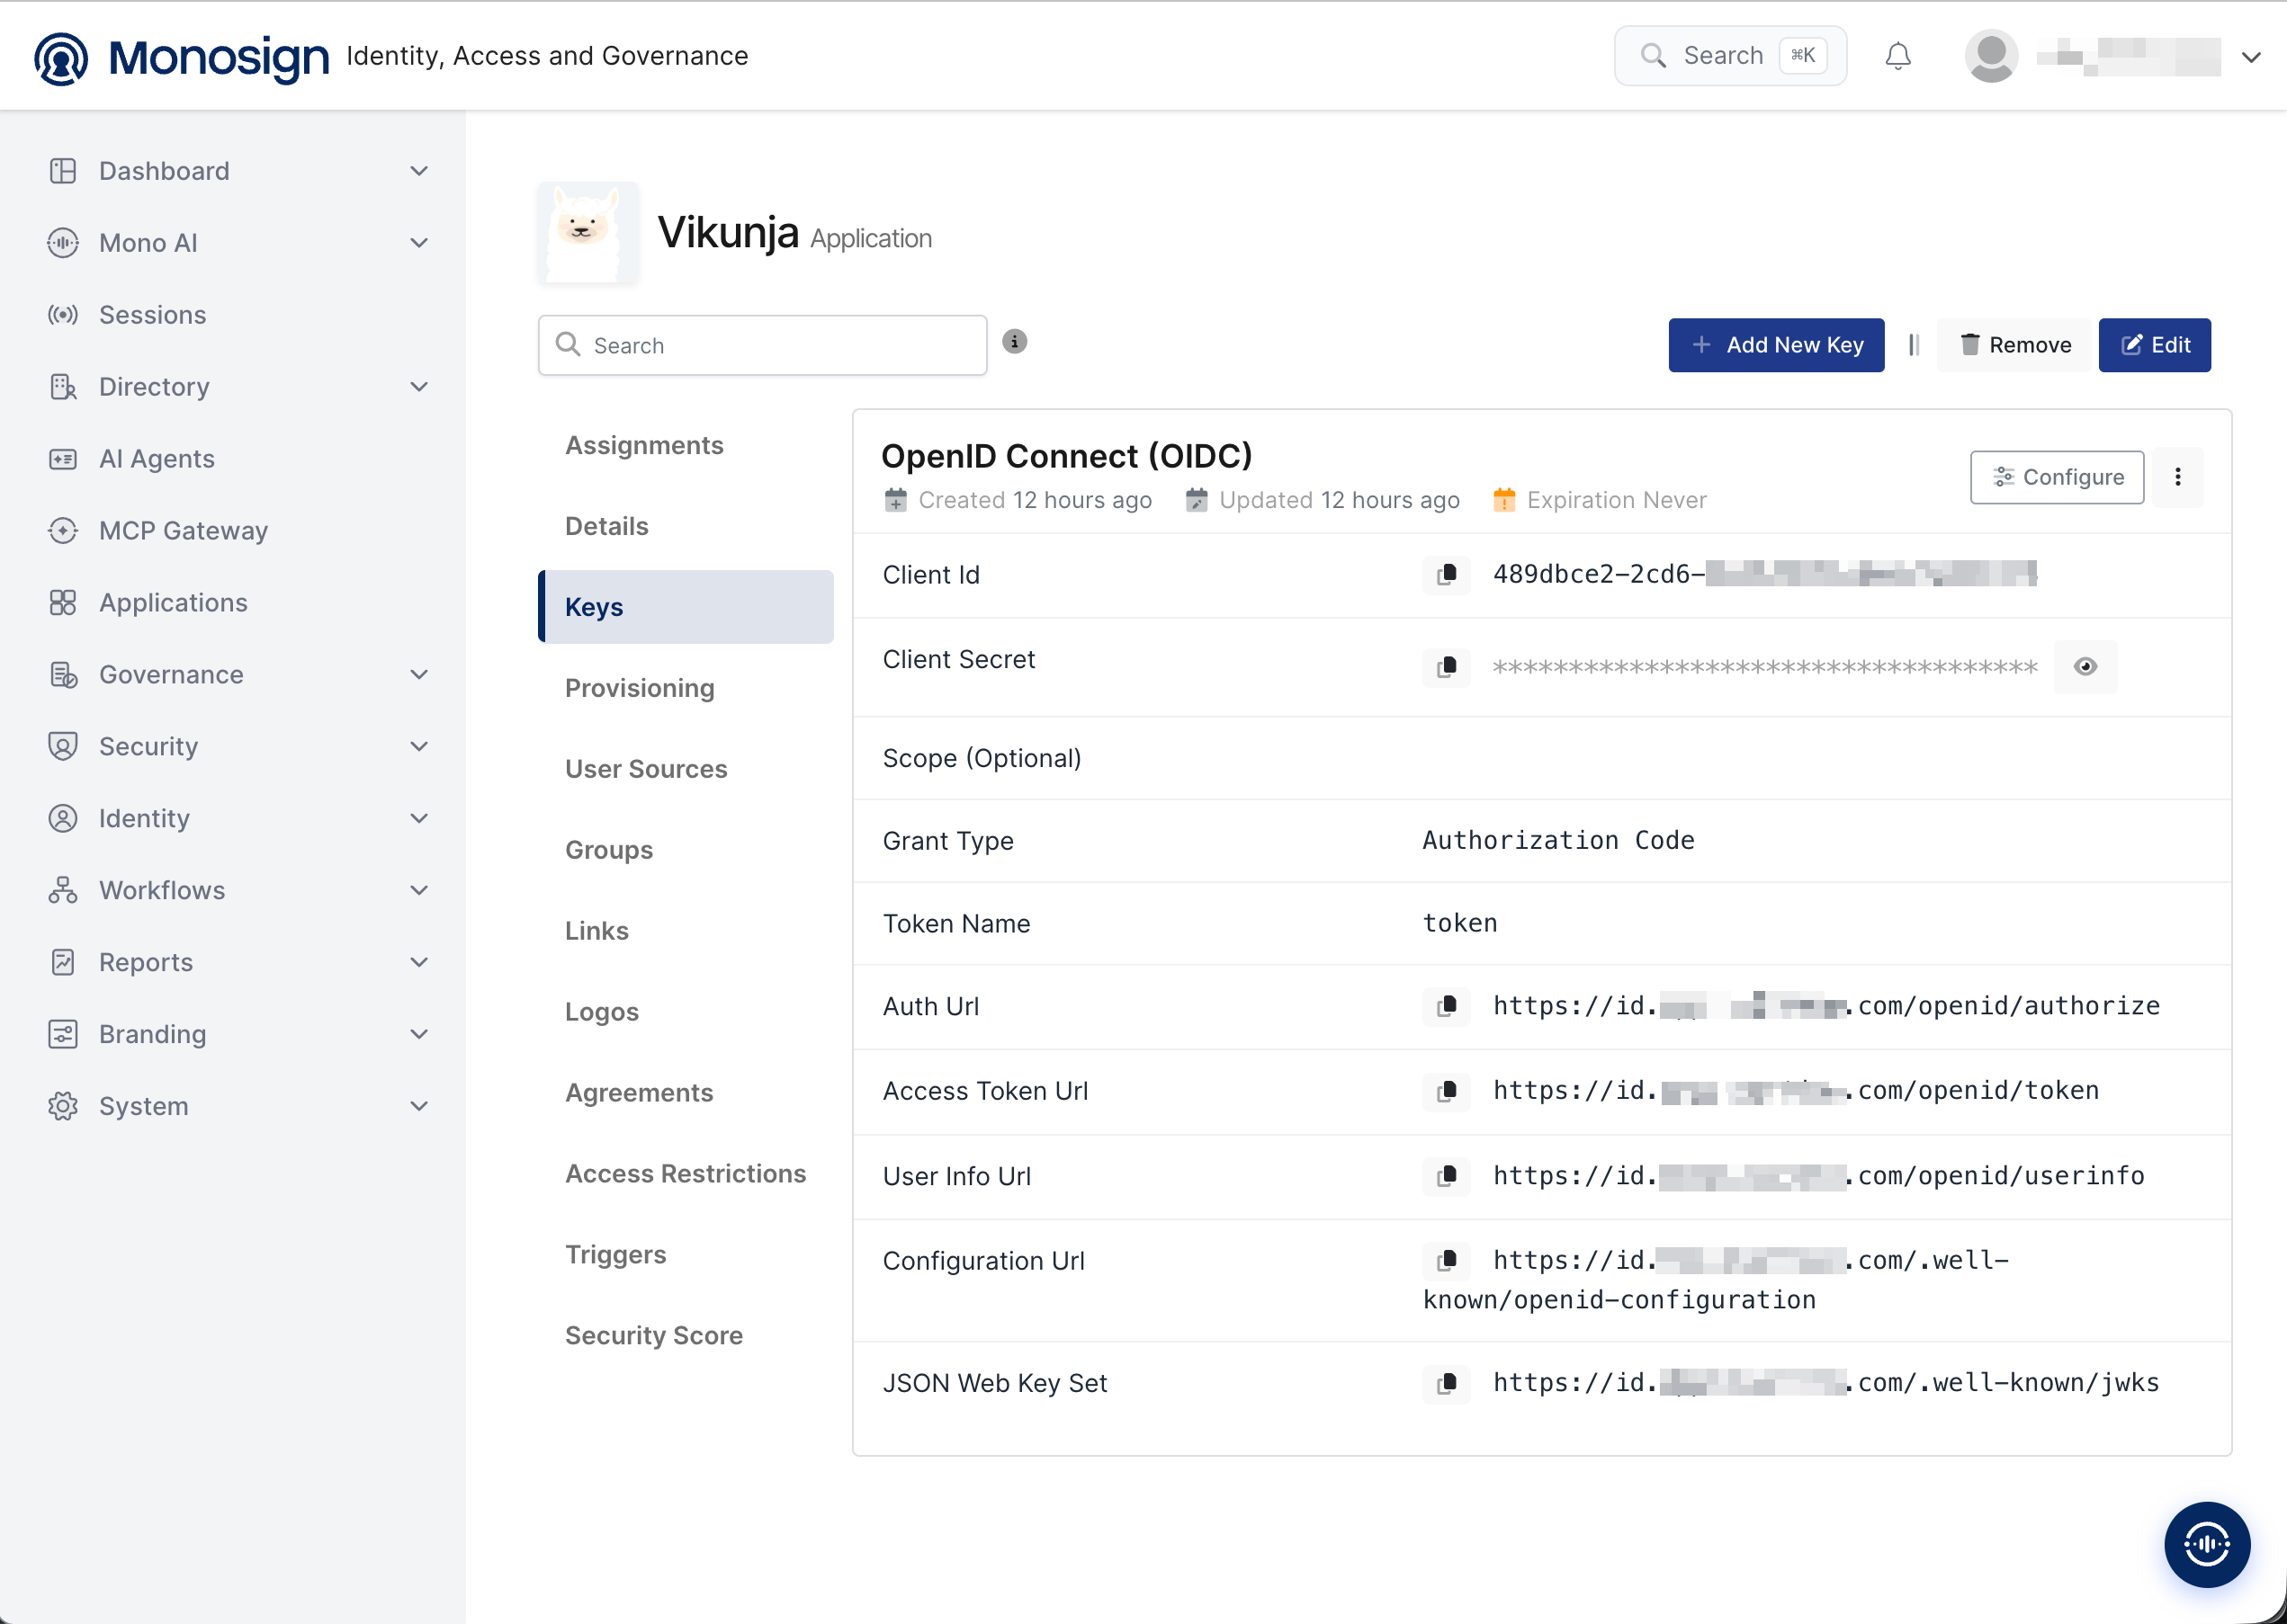Expand the Governance menu chevron
The height and width of the screenshot is (1624, 2287).
(x=419, y=675)
